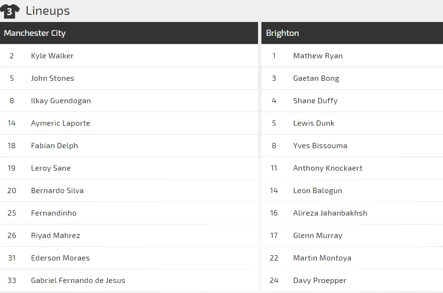Click the jersey icon beside Lineups
This screenshot has height=293, width=443.
tap(10, 11)
